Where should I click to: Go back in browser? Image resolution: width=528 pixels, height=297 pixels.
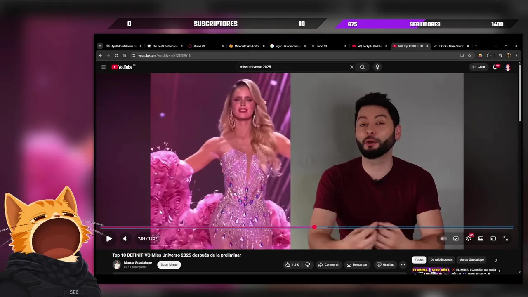click(x=100, y=55)
